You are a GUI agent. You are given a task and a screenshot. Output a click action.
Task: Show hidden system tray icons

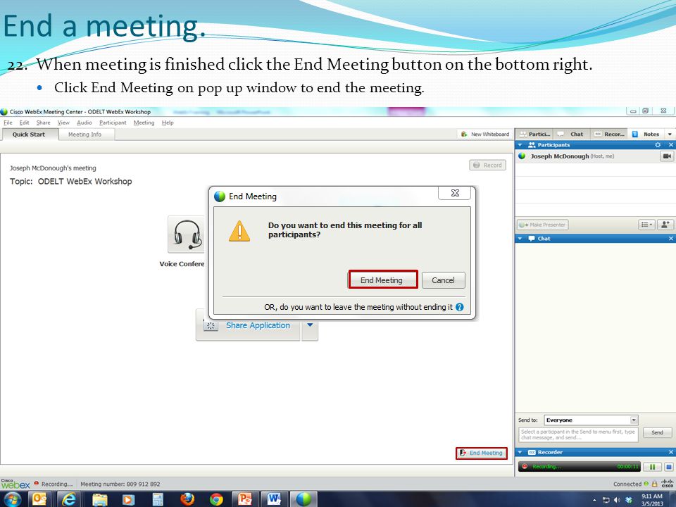[x=594, y=500]
